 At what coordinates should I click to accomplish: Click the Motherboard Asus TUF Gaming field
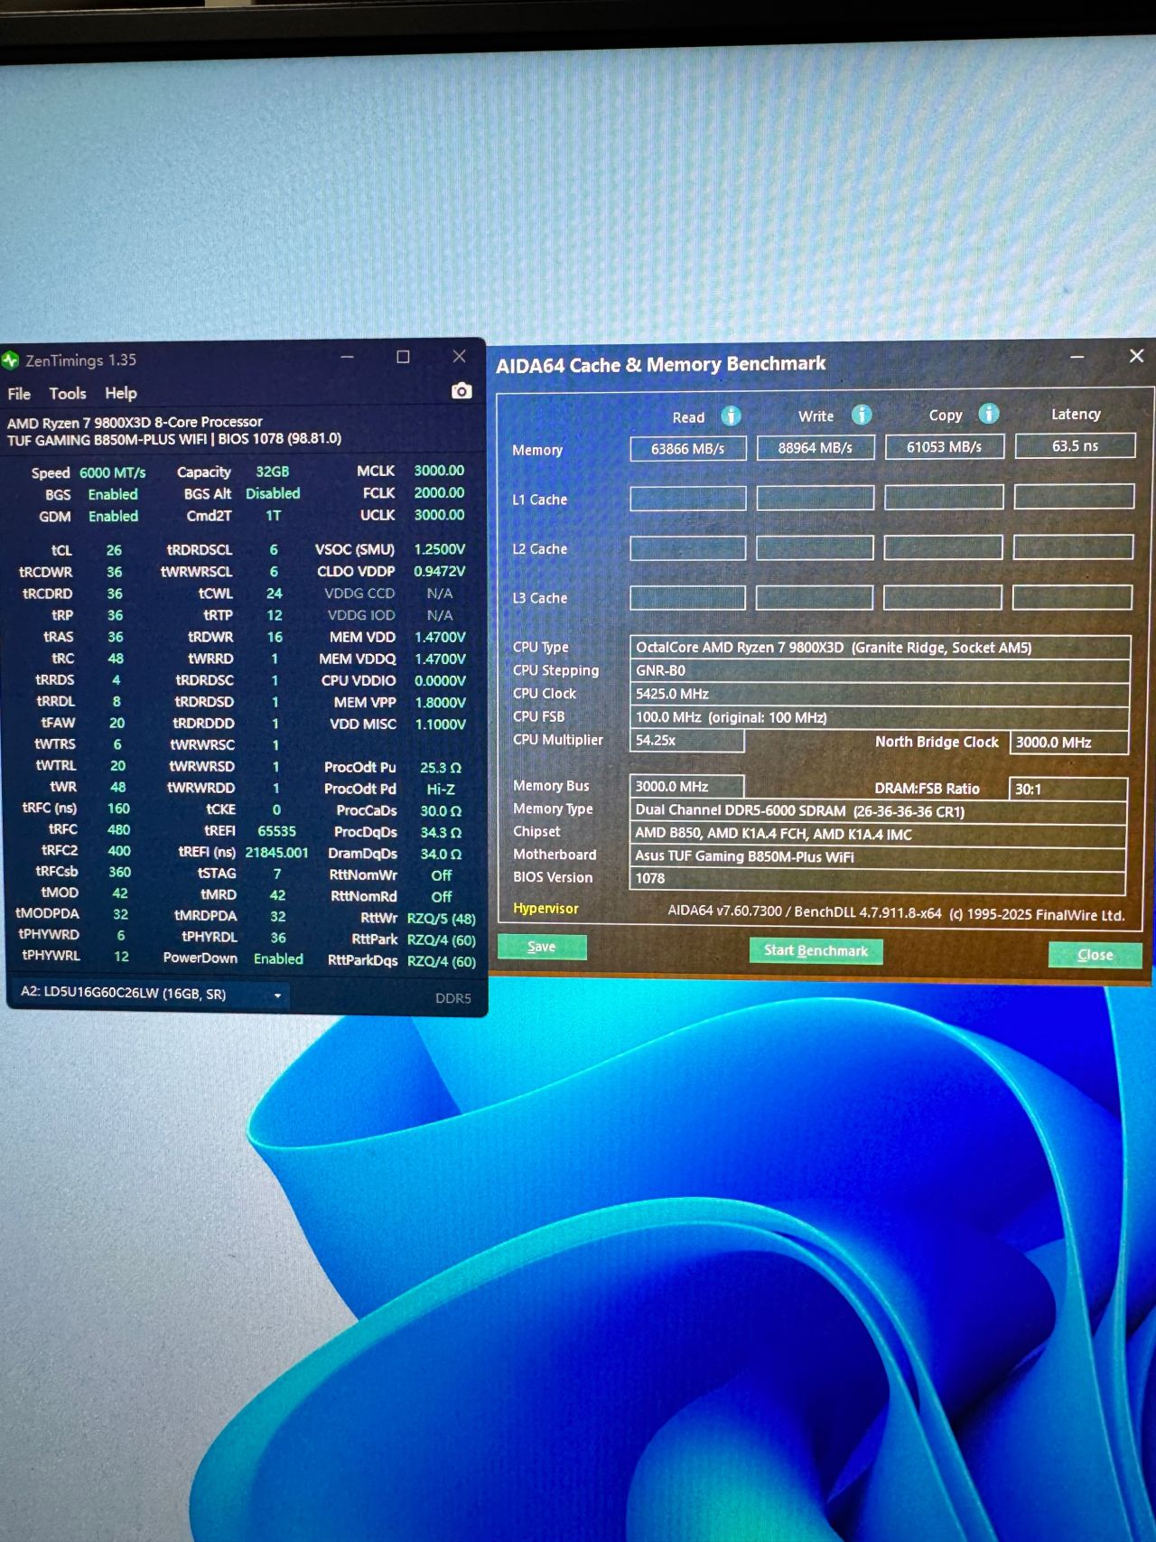tap(878, 856)
